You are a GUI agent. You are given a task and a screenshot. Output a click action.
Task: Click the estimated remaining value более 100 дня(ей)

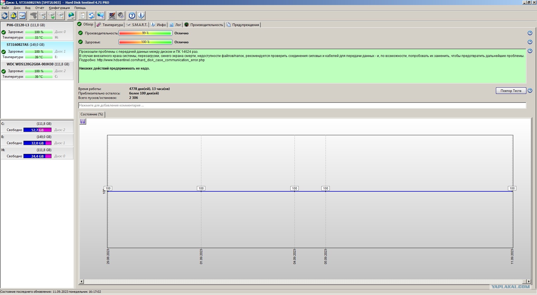(x=144, y=93)
